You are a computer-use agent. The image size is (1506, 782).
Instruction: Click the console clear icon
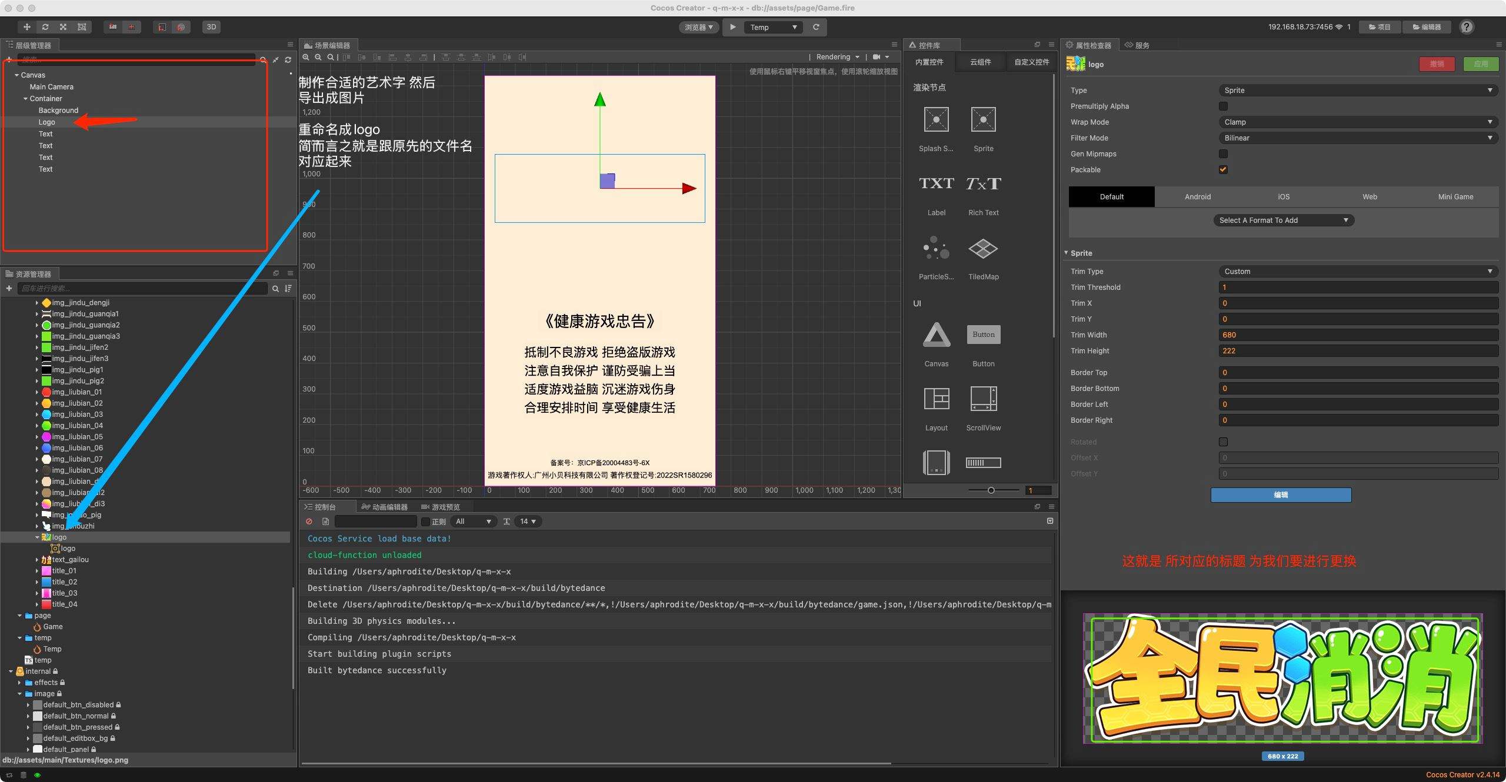tap(309, 522)
